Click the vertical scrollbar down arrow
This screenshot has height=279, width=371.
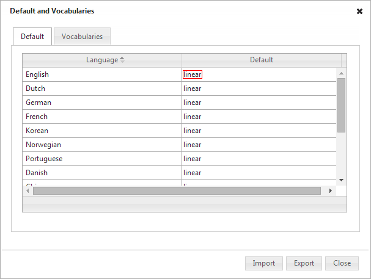point(341,180)
